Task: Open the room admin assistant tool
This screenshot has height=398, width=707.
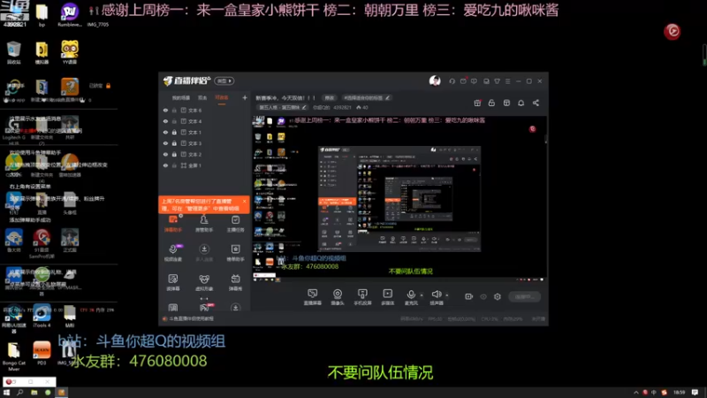Action: click(204, 224)
